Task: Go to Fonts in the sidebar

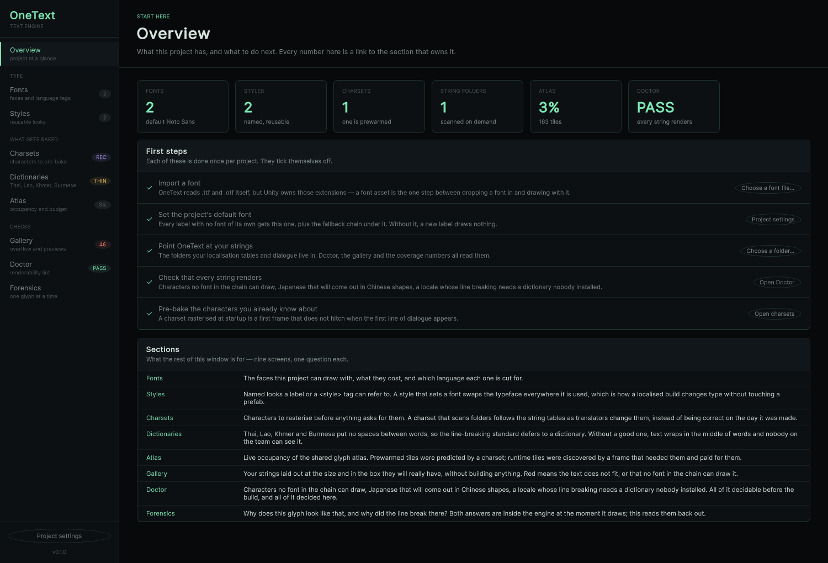Action: coord(60,93)
